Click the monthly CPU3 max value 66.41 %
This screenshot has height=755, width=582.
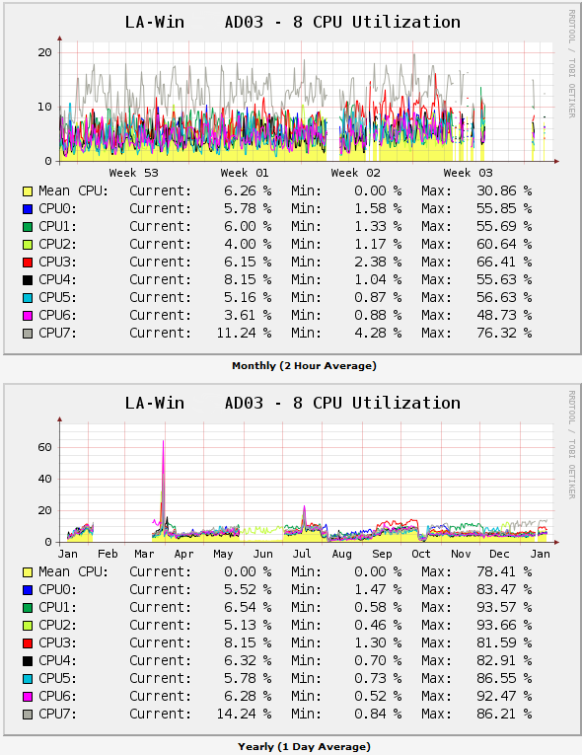click(x=504, y=262)
